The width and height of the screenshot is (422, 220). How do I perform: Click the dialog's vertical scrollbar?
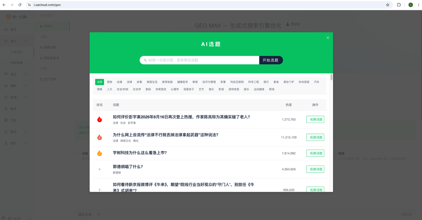coord(331,77)
